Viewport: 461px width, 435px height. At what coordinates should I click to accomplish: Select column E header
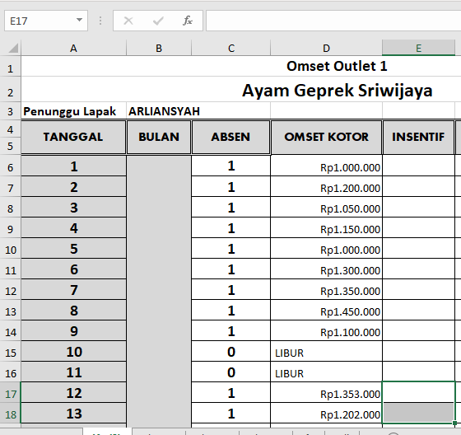coord(418,49)
